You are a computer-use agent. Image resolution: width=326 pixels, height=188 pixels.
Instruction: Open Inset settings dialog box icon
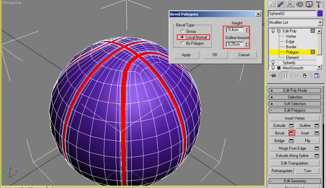(x=317, y=133)
